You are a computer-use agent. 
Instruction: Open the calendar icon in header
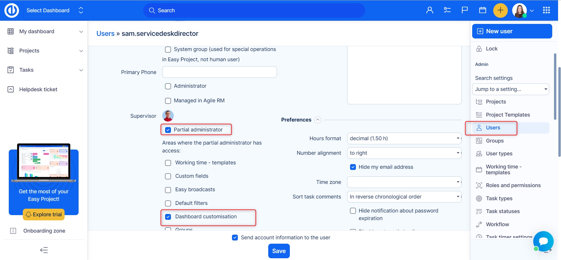[482, 10]
